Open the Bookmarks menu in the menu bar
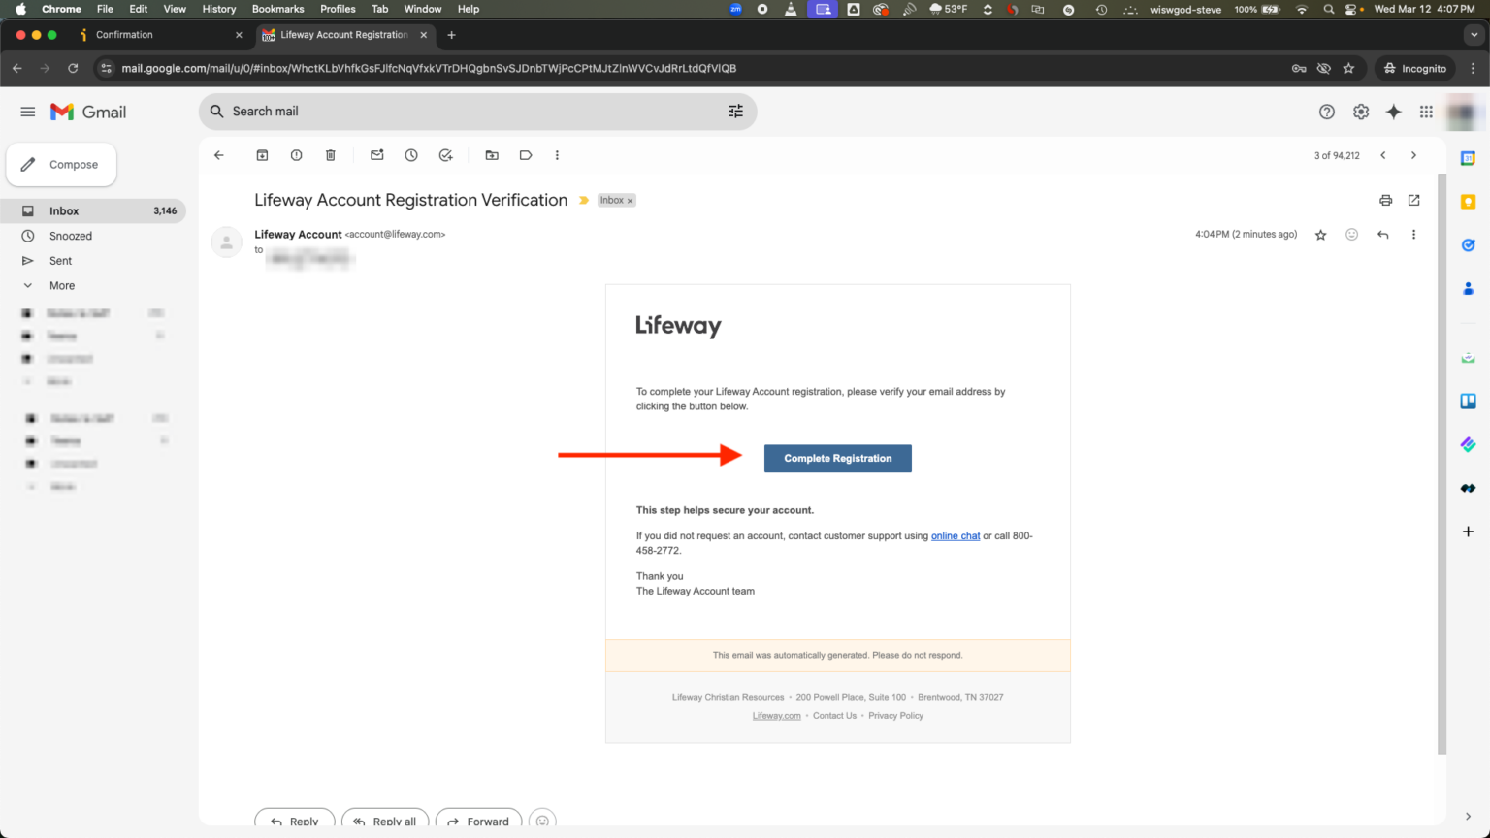Viewport: 1490px width, 838px height. (x=278, y=9)
